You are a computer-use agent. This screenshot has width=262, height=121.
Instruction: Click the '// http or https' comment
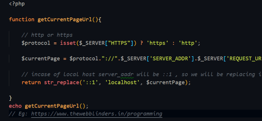coord(47,35)
